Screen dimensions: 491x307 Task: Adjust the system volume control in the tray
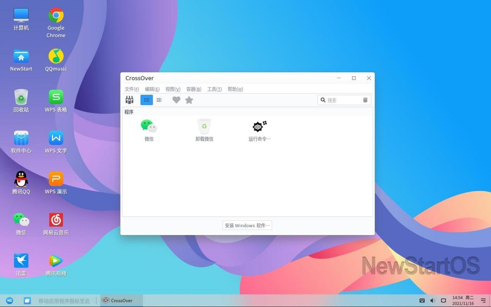[x=432, y=300]
